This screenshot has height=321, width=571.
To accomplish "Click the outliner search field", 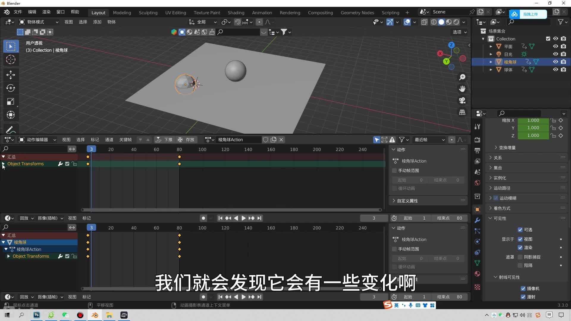I will pos(528,22).
